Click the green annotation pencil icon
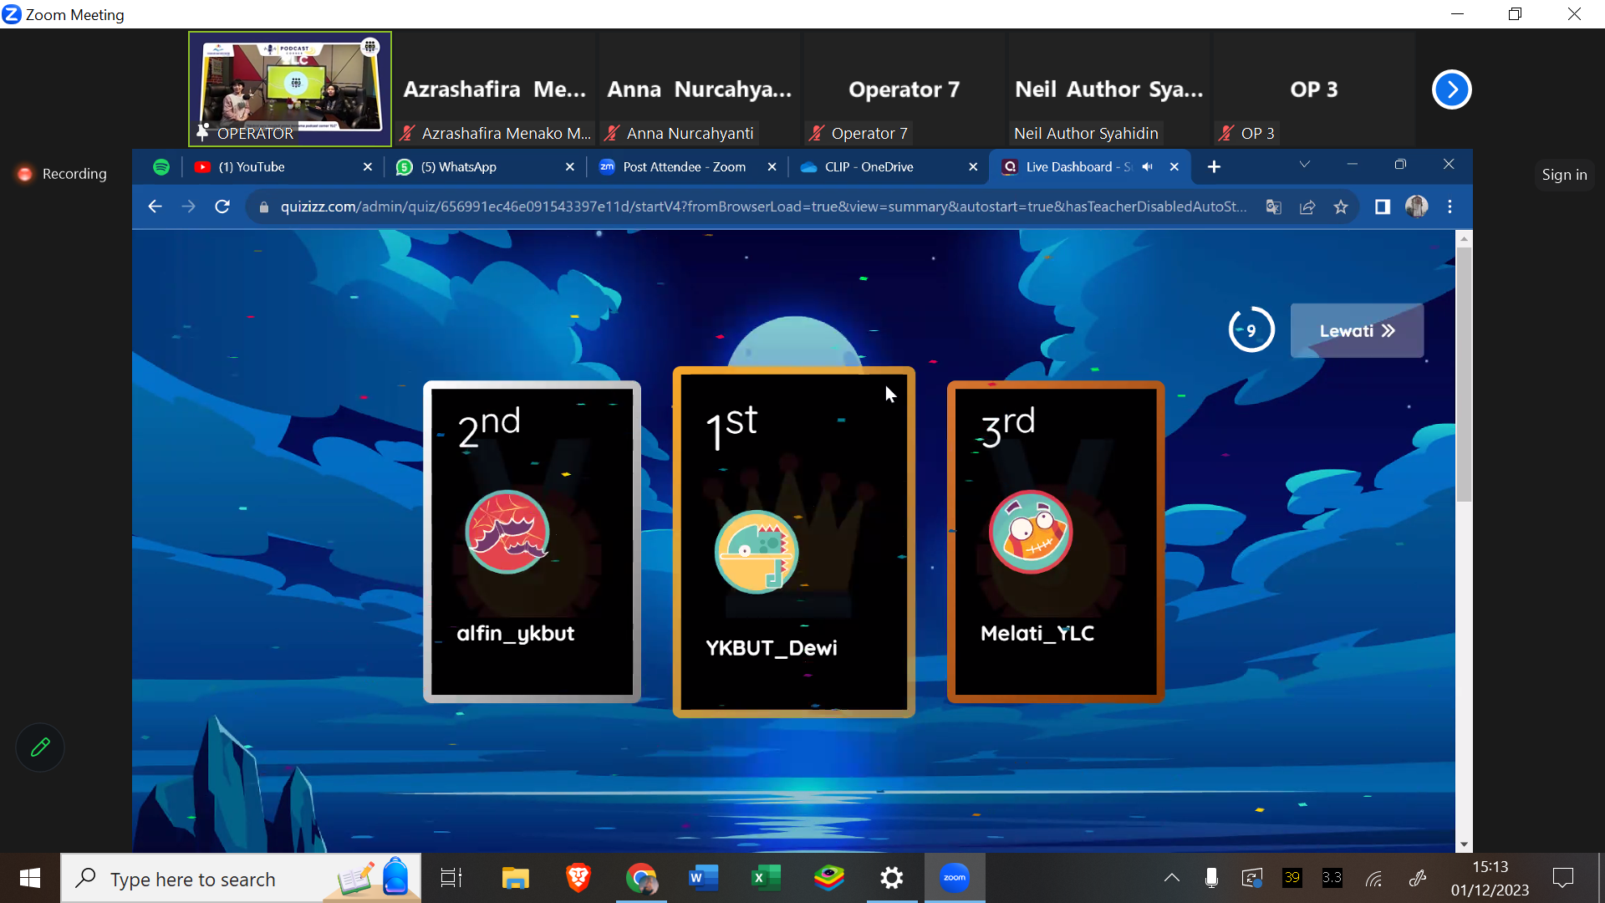 coord(40,747)
